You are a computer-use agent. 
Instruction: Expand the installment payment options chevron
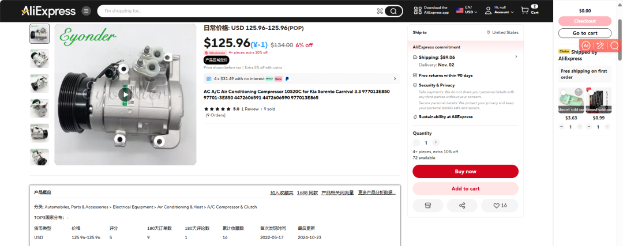(395, 78)
